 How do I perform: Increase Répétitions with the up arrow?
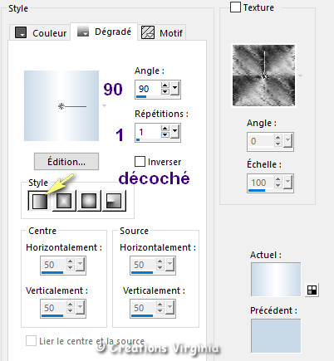[x=165, y=128]
